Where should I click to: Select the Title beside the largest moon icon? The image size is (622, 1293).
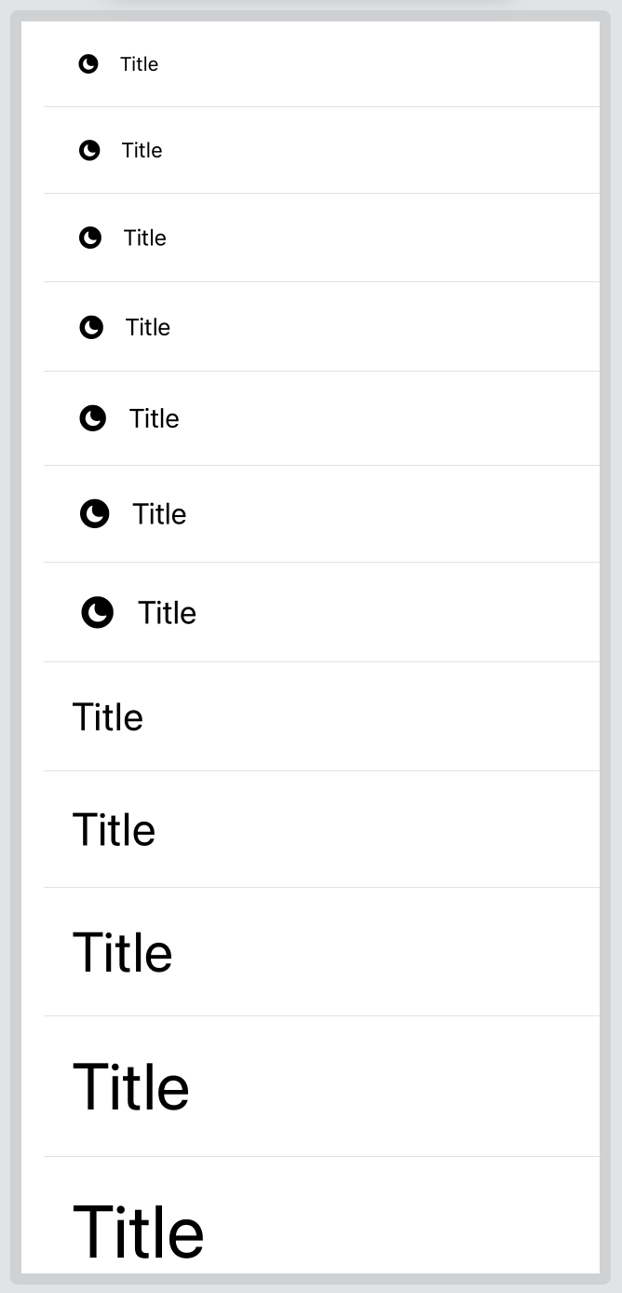(167, 612)
